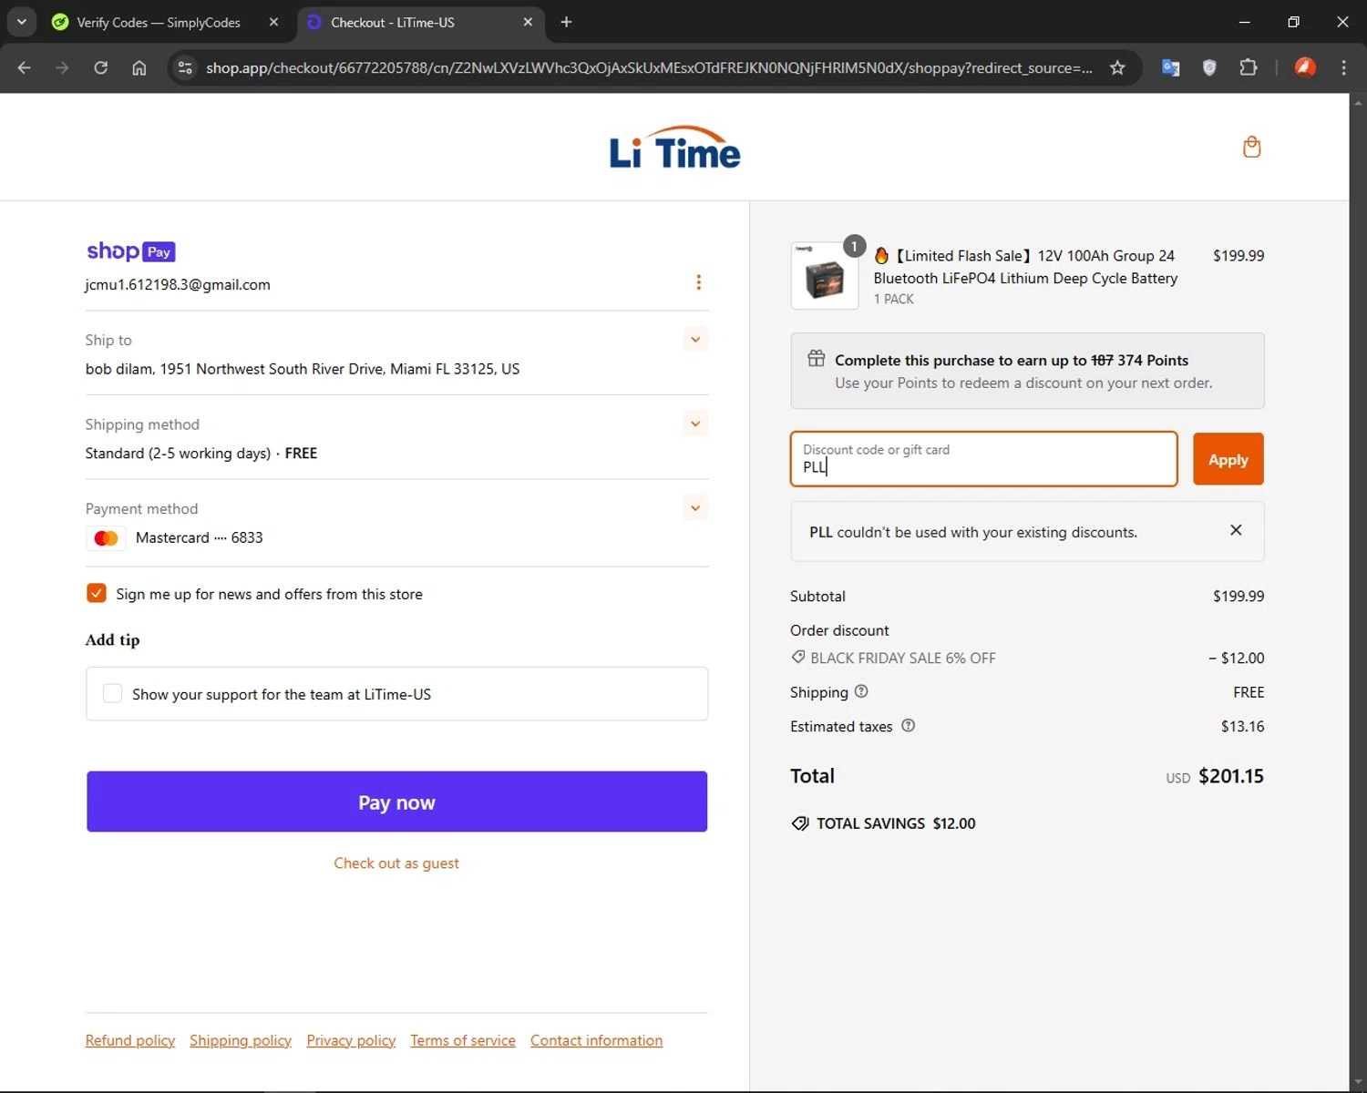This screenshot has width=1367, height=1093.
Task: Close the Checkout - LiTime-US tab
Action: click(x=528, y=22)
